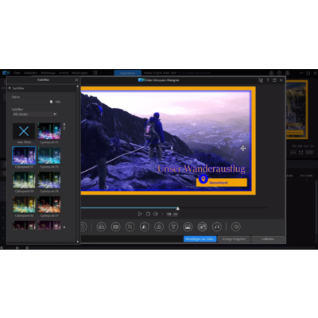
Task: Click the flip/mirror tool icon
Action: click(145, 227)
